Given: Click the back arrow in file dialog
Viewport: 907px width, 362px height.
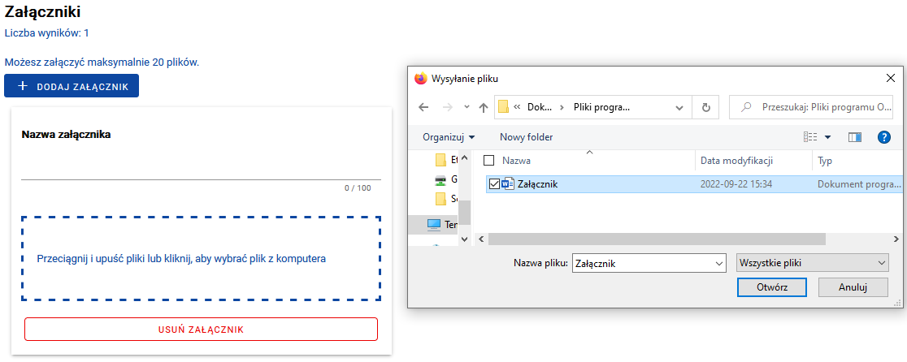Looking at the screenshot, I should click(x=423, y=107).
